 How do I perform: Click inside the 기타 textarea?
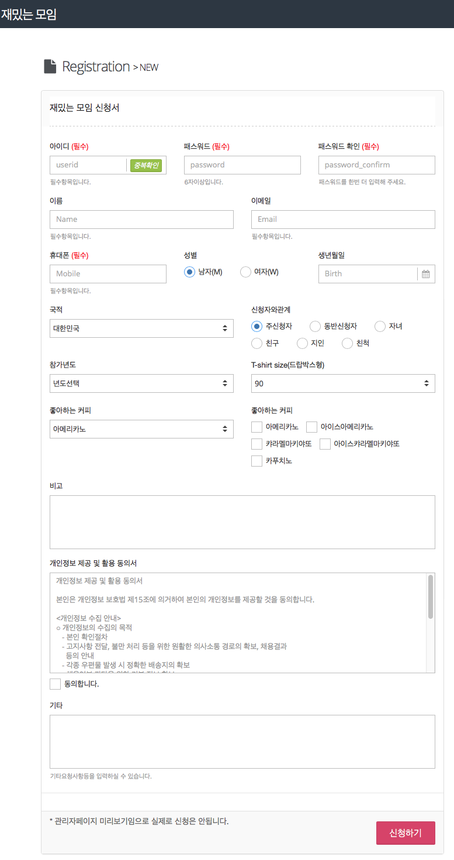(x=242, y=742)
